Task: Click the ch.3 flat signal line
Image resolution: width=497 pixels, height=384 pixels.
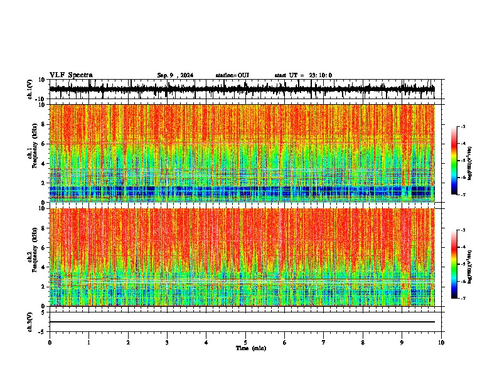Action: point(242,322)
